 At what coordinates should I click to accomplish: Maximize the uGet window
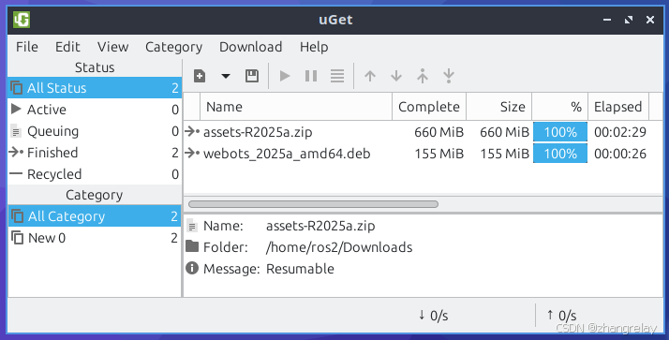pos(629,20)
